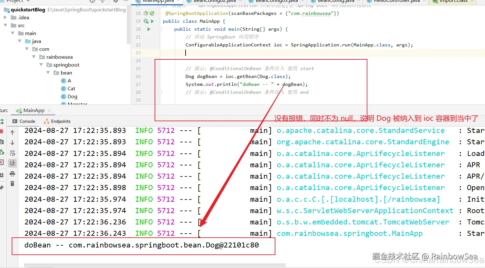Collapse the com package
Viewport: 485px width, 268px height.
pyautogui.click(x=27, y=49)
